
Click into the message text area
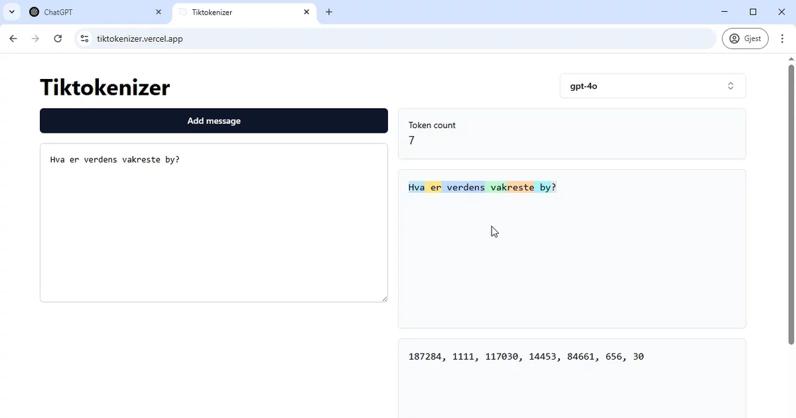pos(214,223)
